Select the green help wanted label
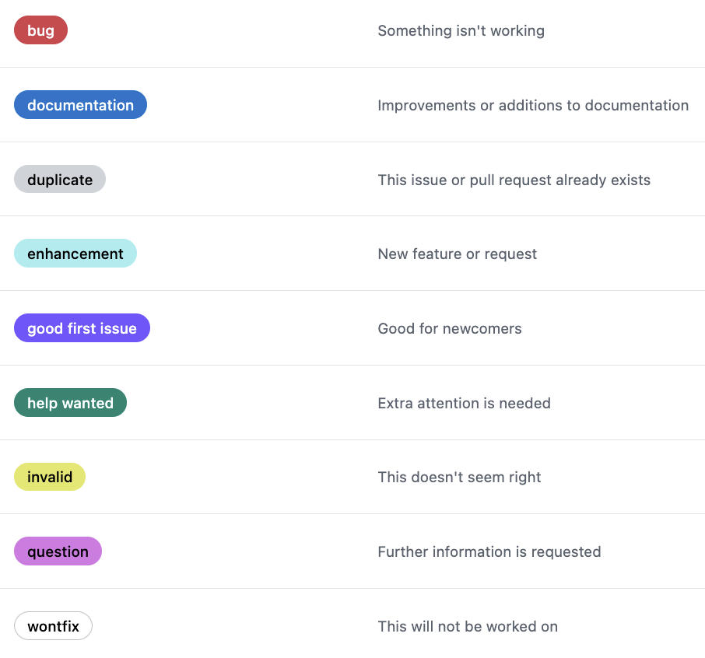This screenshot has width=705, height=658. (70, 403)
